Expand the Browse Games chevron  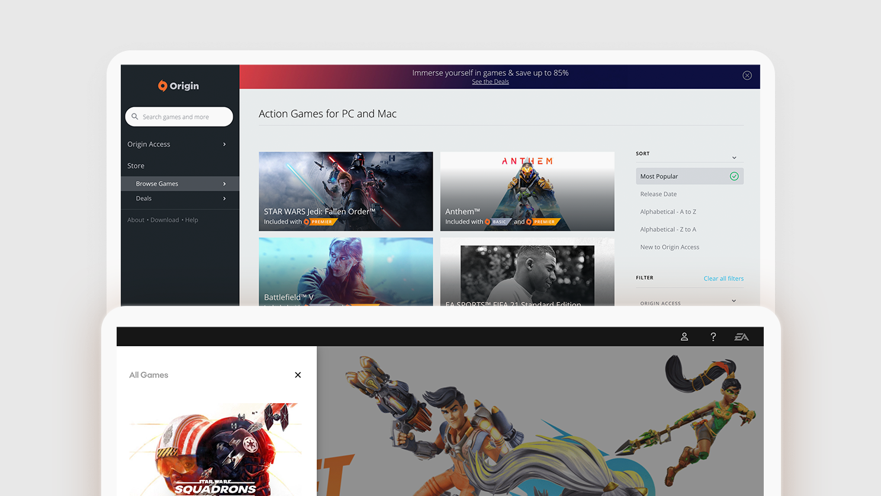pos(224,184)
